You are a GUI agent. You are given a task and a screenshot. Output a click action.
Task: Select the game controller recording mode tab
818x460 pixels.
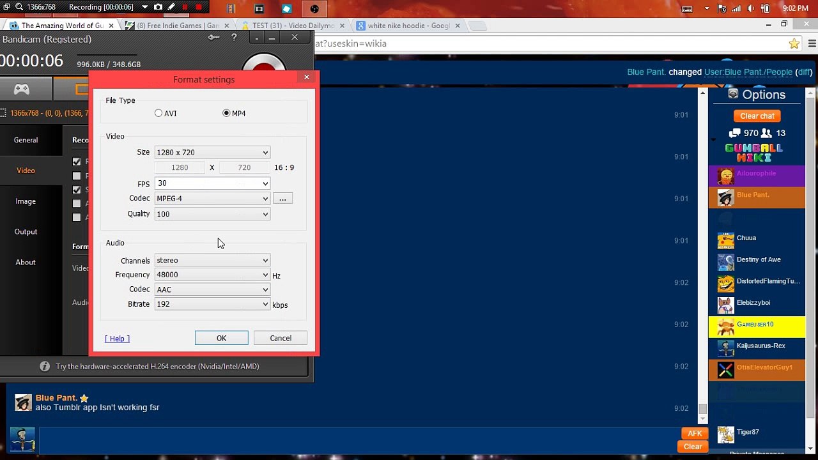tap(22, 89)
